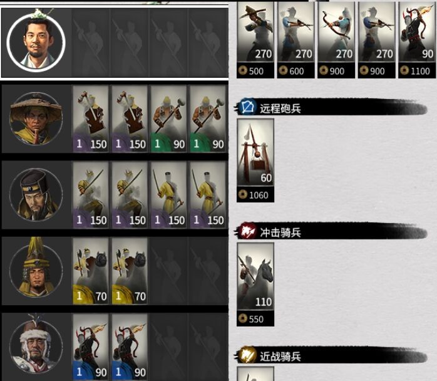Open the 冲击骑兵 section header

[x=331, y=231]
